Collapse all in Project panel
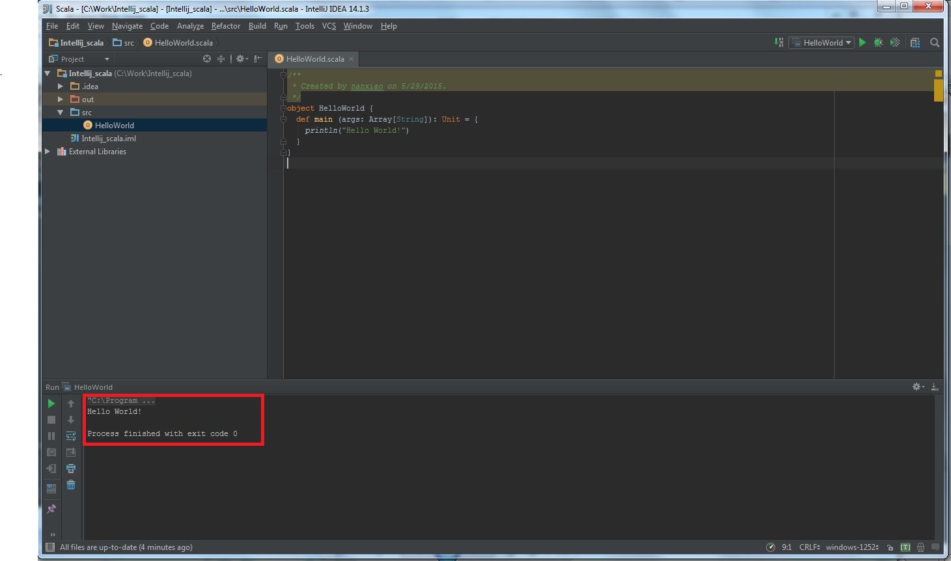The width and height of the screenshot is (951, 561). pyautogui.click(x=221, y=59)
